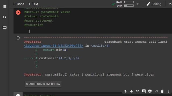Open the ipython-input-36 traceback link
This screenshot has height=96, width=172.
tap(53, 46)
